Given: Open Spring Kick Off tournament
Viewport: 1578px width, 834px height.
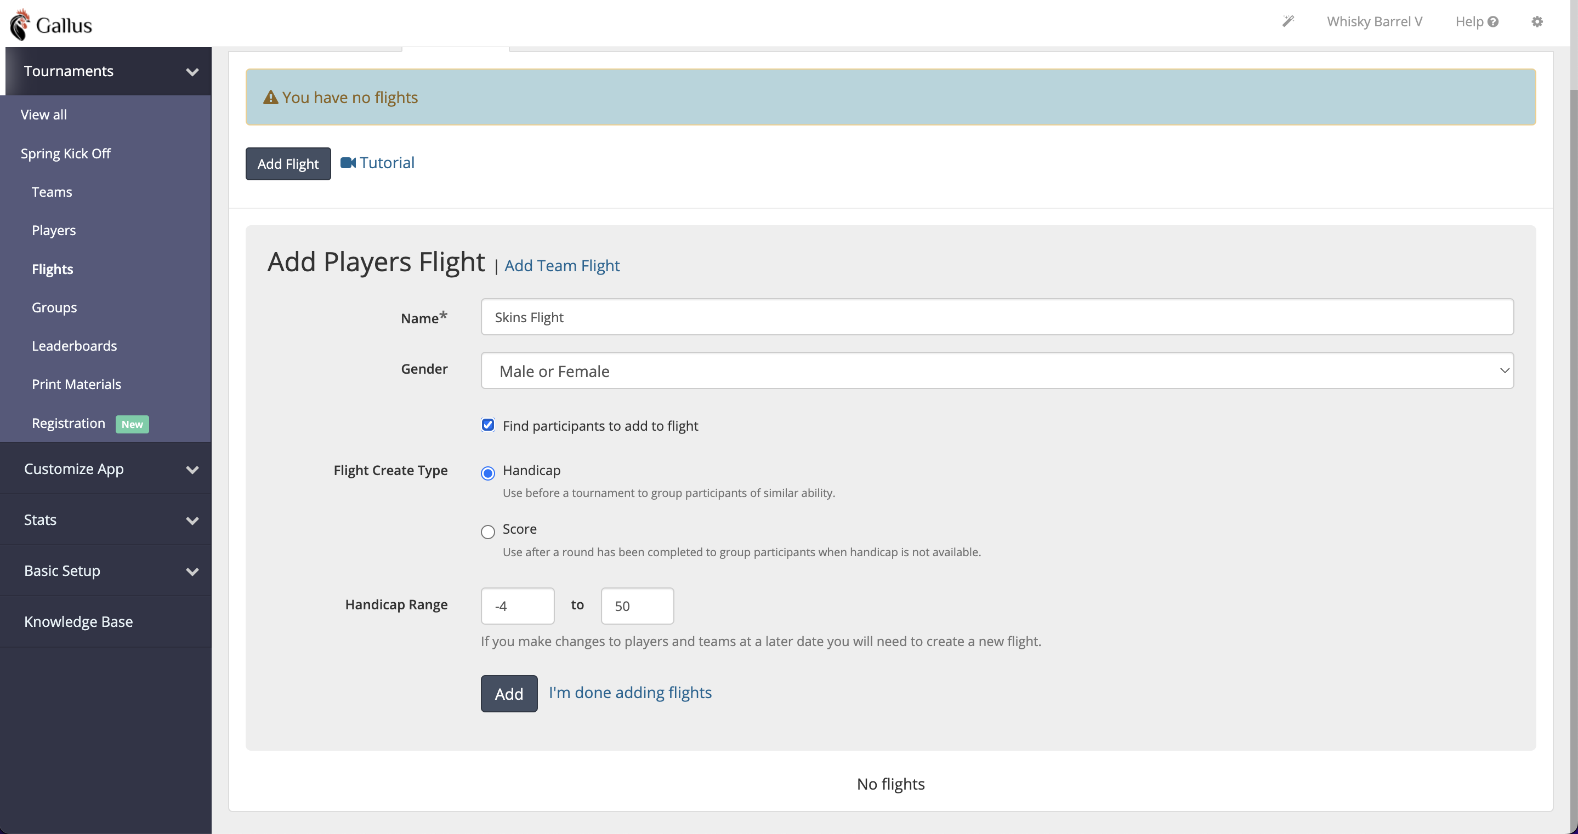Looking at the screenshot, I should 66,153.
